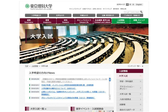Open the 入試情報 Admissions menu

click(121, 21)
